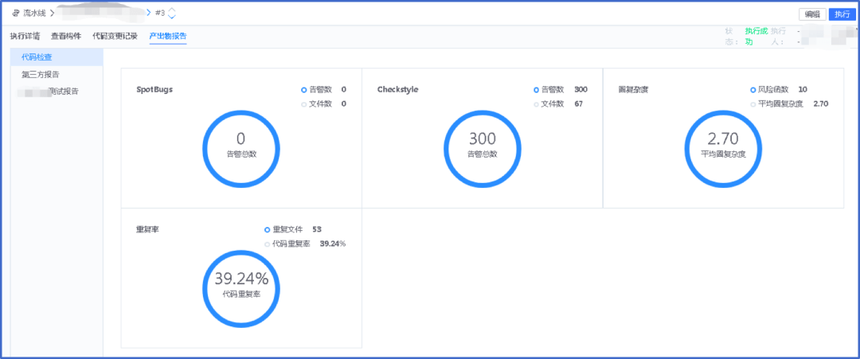Image resolution: width=860 pixels, height=359 pixels.
Task: Click the SpotBugs card title
Action: click(x=154, y=89)
